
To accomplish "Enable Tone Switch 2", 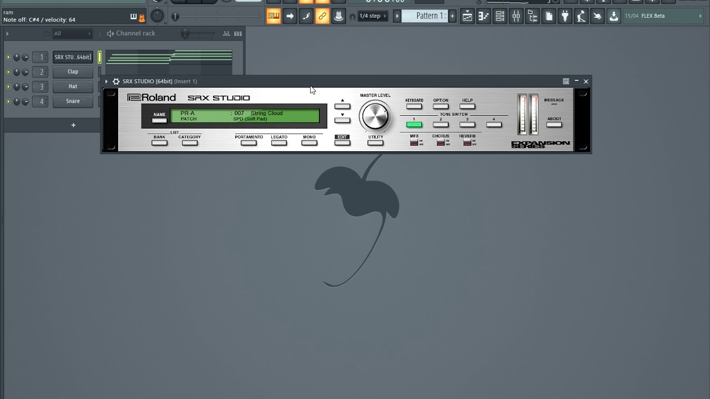I will coord(440,125).
